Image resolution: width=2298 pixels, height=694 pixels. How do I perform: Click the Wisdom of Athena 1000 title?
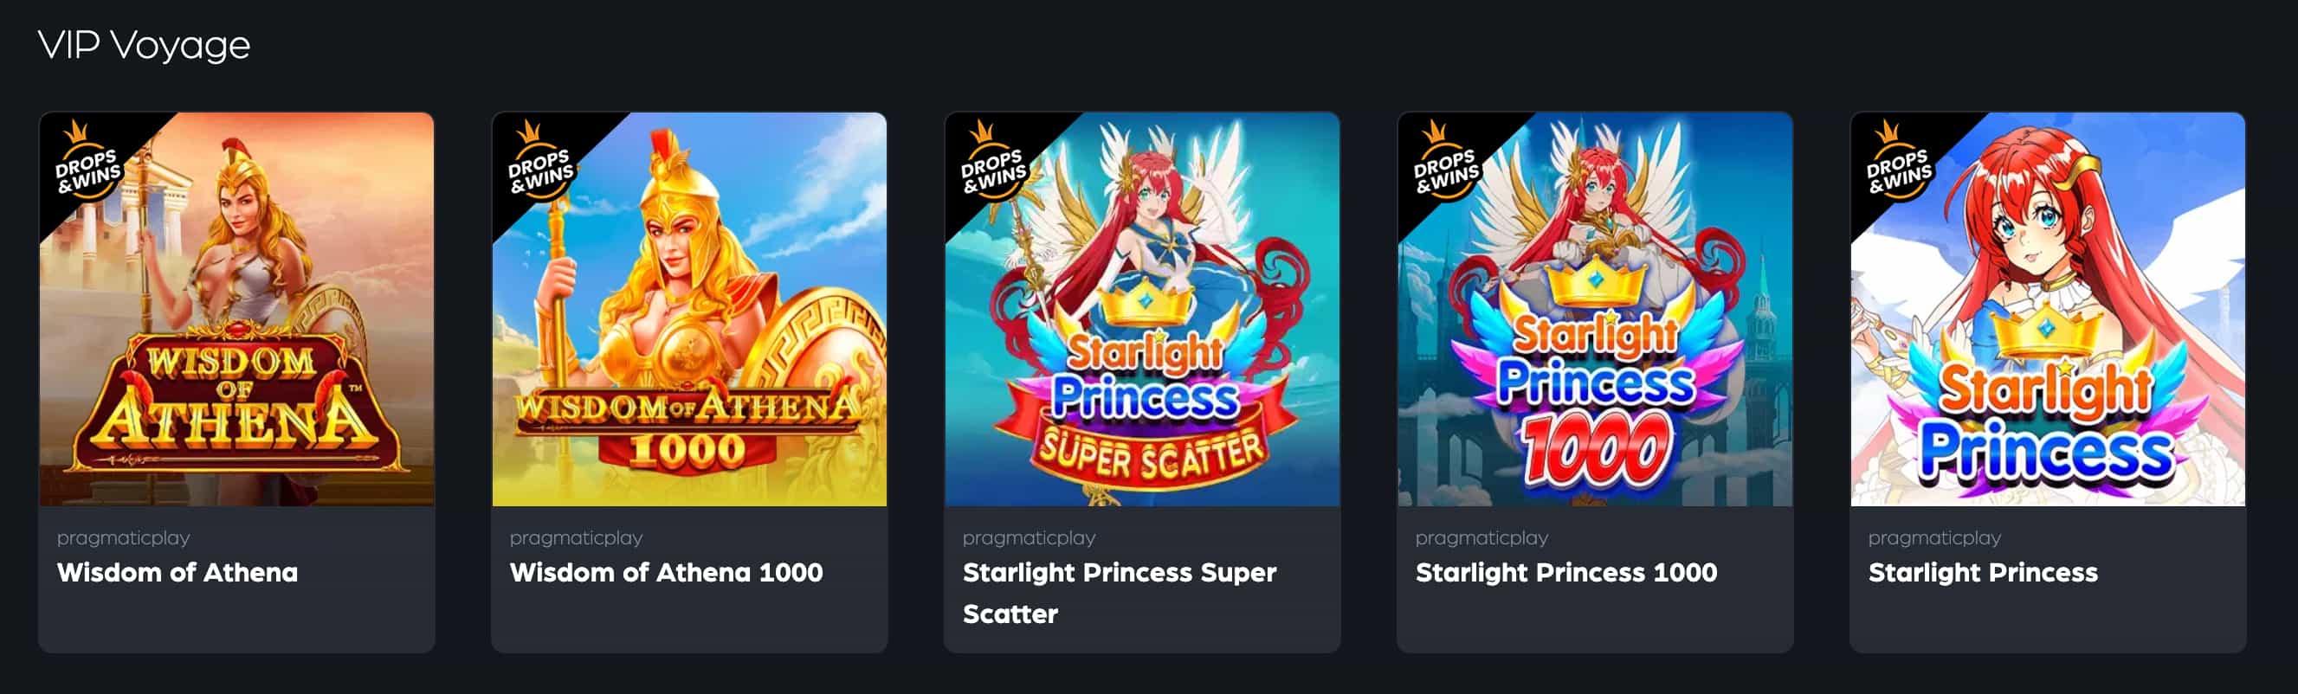tap(667, 573)
